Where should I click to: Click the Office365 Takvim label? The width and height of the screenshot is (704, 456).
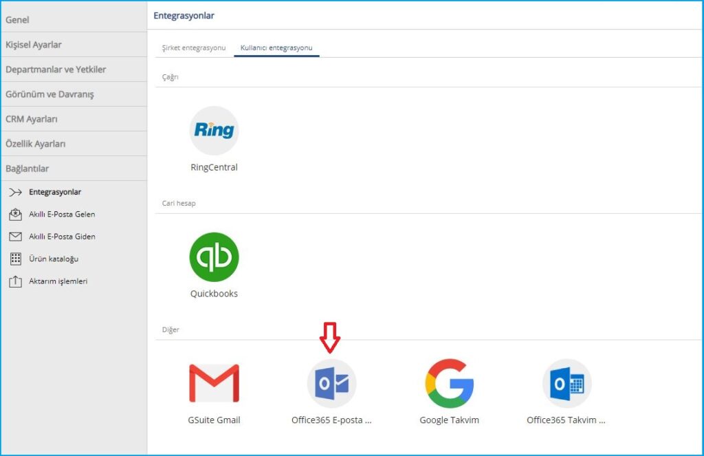566,420
